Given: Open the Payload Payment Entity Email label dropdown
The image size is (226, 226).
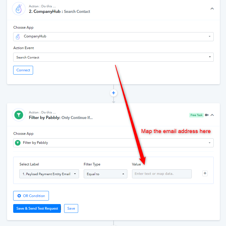Looking at the screenshot, I should pyautogui.click(x=49, y=174).
